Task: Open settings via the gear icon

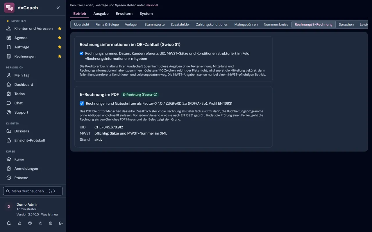Action: click(x=51, y=223)
